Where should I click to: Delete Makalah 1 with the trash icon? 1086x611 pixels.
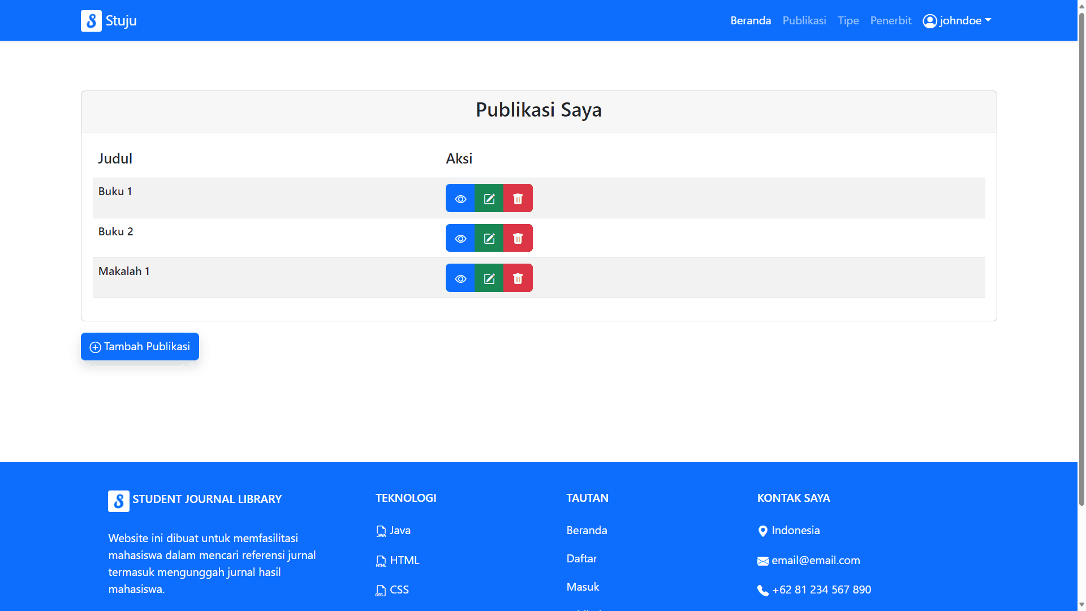tap(518, 278)
